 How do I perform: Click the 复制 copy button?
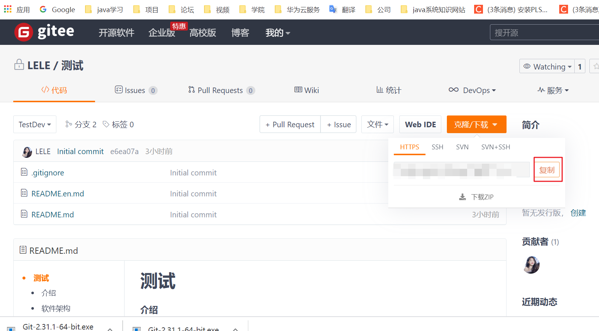(x=547, y=170)
